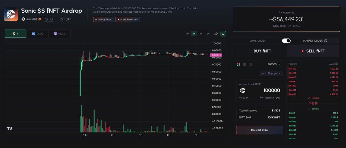Open the website globe icon next to X
The height and width of the screenshot is (148, 346).
(68, 19)
